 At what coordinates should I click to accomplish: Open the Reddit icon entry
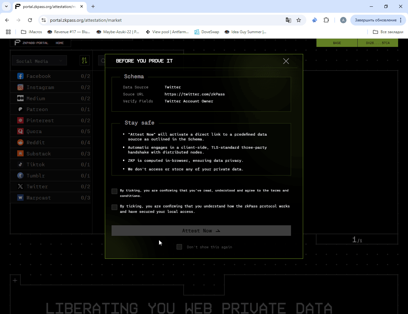[20, 142]
